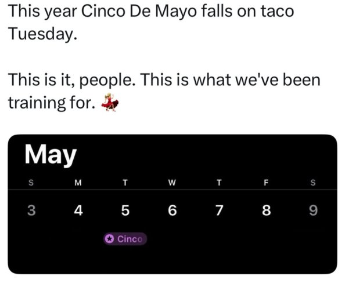Click the Monday 'M' column header
The height and width of the screenshot is (290, 345).
click(78, 183)
